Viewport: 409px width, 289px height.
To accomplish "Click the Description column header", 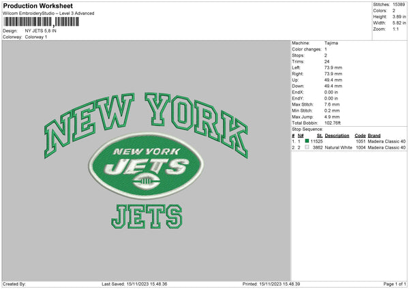I will click(337, 136).
